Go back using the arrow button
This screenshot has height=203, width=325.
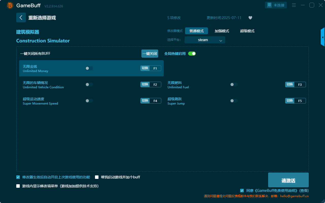(21, 18)
